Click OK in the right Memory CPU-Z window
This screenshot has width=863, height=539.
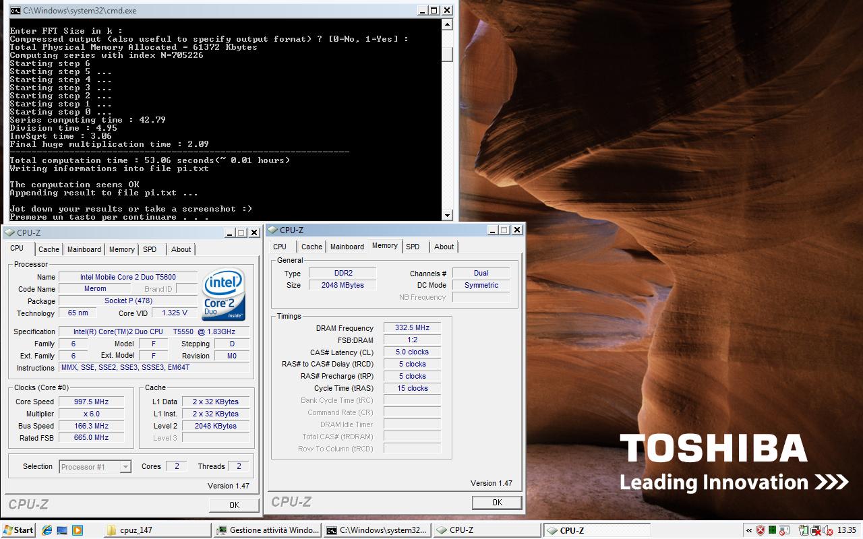click(497, 502)
